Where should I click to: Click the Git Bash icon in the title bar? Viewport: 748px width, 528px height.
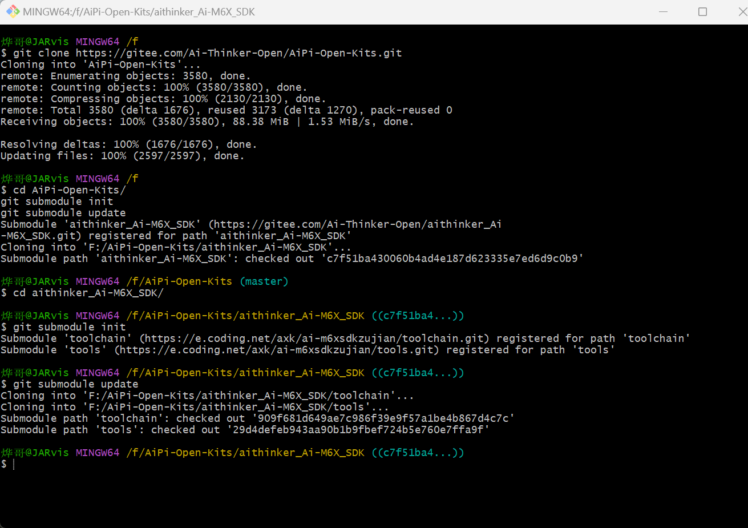click(x=13, y=11)
